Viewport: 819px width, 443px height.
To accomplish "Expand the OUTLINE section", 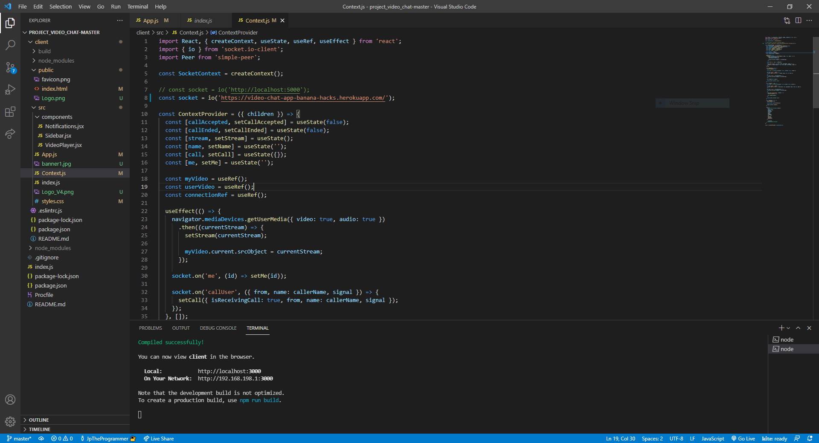I will tap(39, 420).
